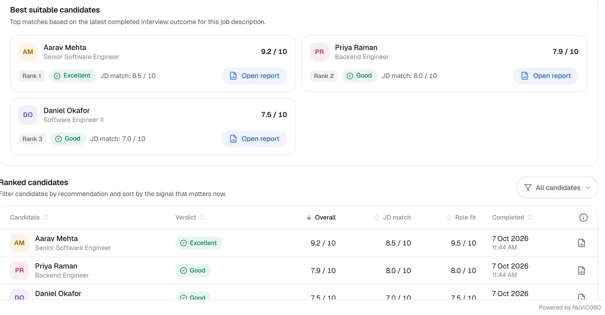The height and width of the screenshot is (315, 605).
Task: Sort table by Role fit column
Action: coord(461,217)
